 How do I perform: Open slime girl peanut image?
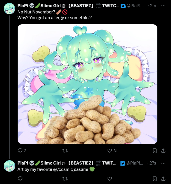(88, 84)
